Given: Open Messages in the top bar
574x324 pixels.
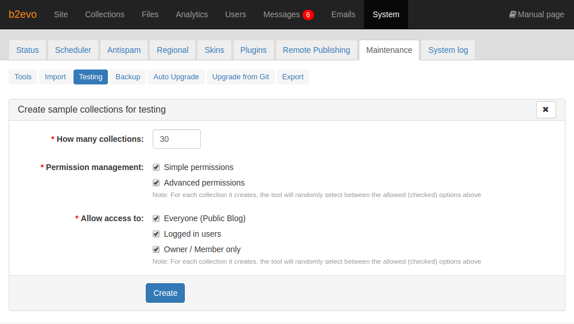Looking at the screenshot, I should coord(281,14).
